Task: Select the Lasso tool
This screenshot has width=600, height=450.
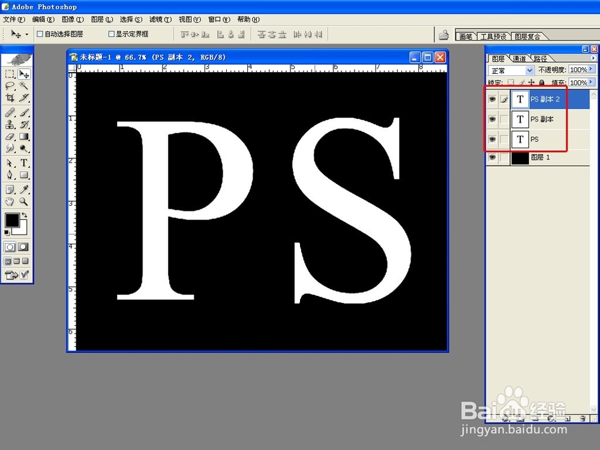Action: [x=8, y=86]
